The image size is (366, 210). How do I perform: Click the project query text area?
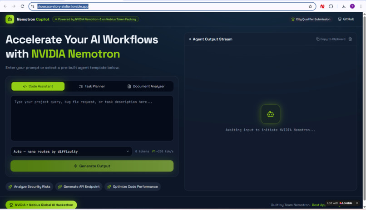[x=92, y=118]
